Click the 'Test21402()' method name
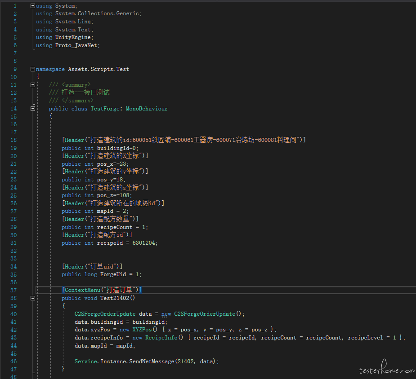 point(117,298)
